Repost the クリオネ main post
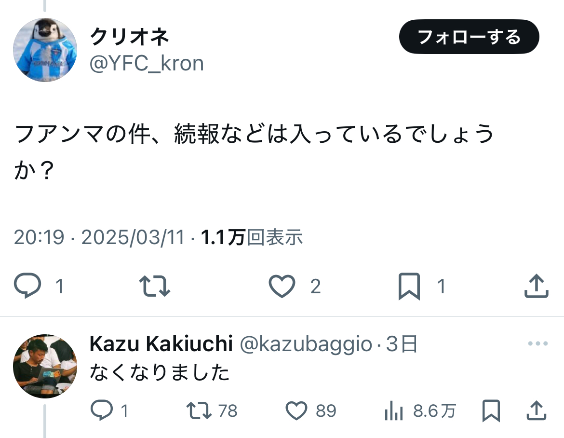 point(154,287)
